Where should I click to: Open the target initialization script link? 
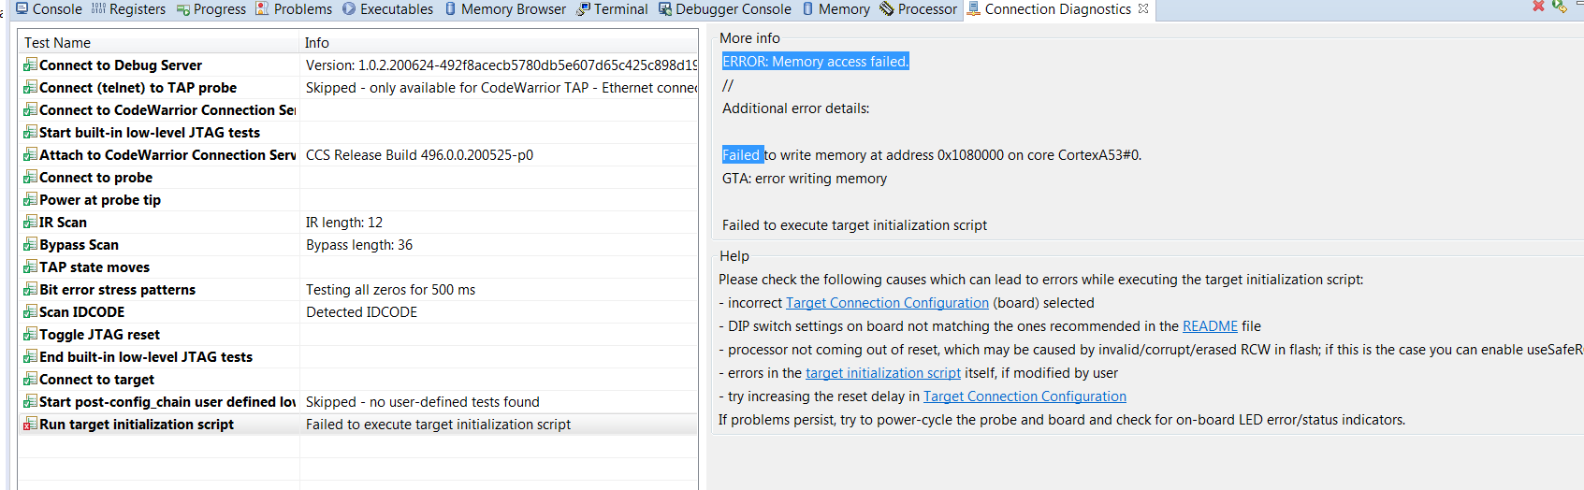coord(882,373)
